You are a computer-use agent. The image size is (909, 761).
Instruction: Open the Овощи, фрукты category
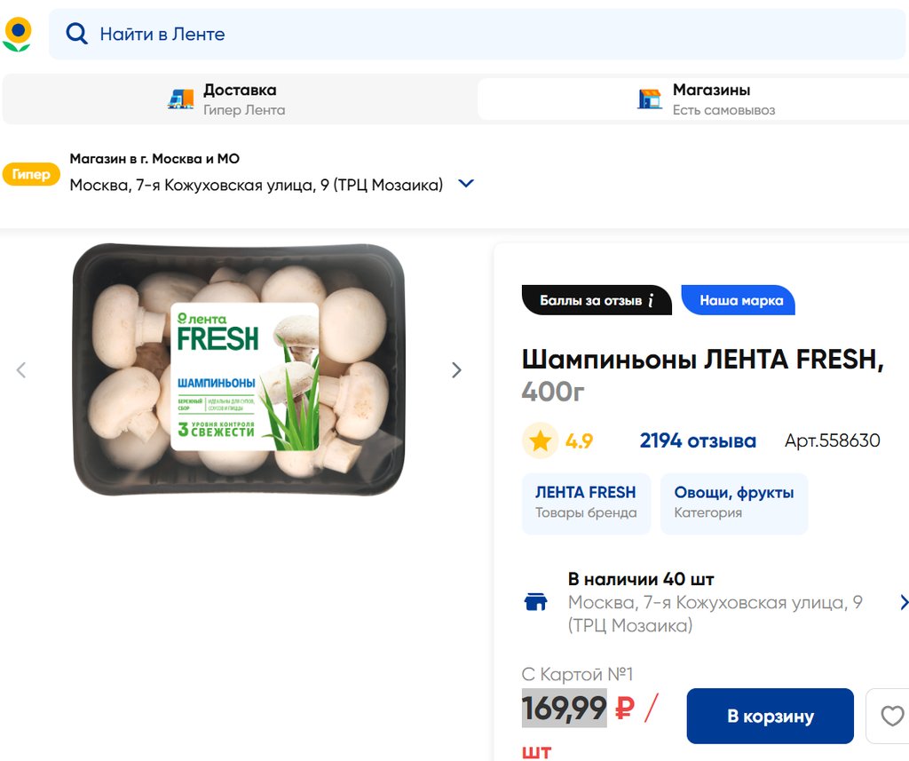tap(734, 503)
